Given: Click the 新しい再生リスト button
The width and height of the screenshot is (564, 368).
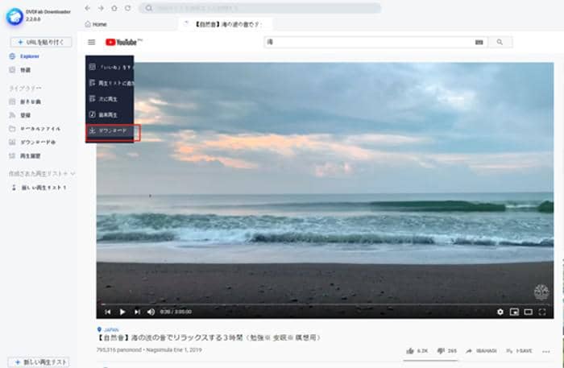Looking at the screenshot, I should (x=39, y=362).
